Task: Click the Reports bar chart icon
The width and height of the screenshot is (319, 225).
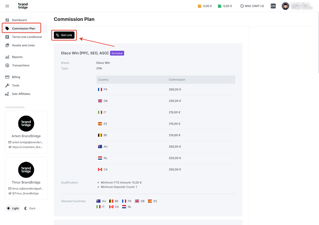Action: click(x=7, y=57)
